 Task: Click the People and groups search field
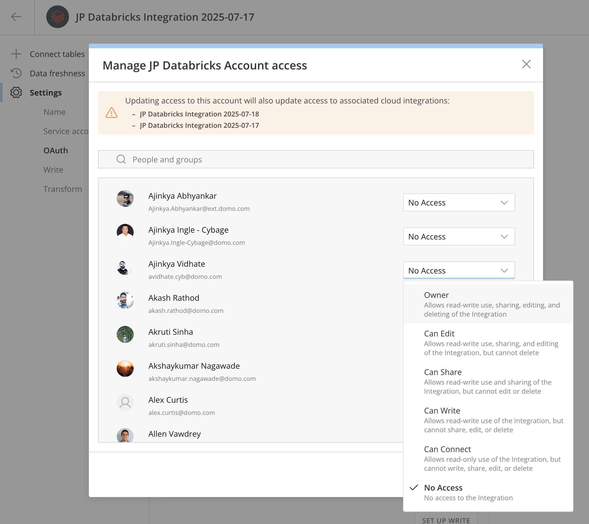pos(316,159)
